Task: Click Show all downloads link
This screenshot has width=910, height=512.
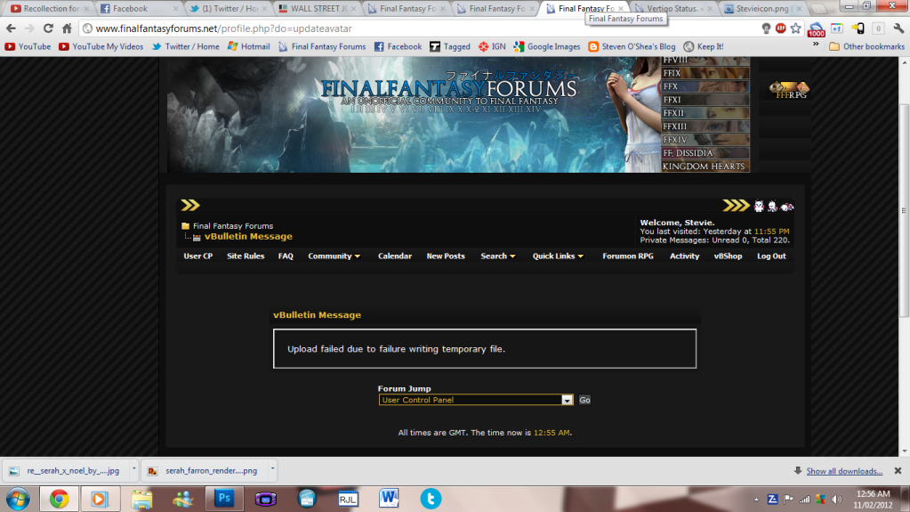Action: point(844,471)
